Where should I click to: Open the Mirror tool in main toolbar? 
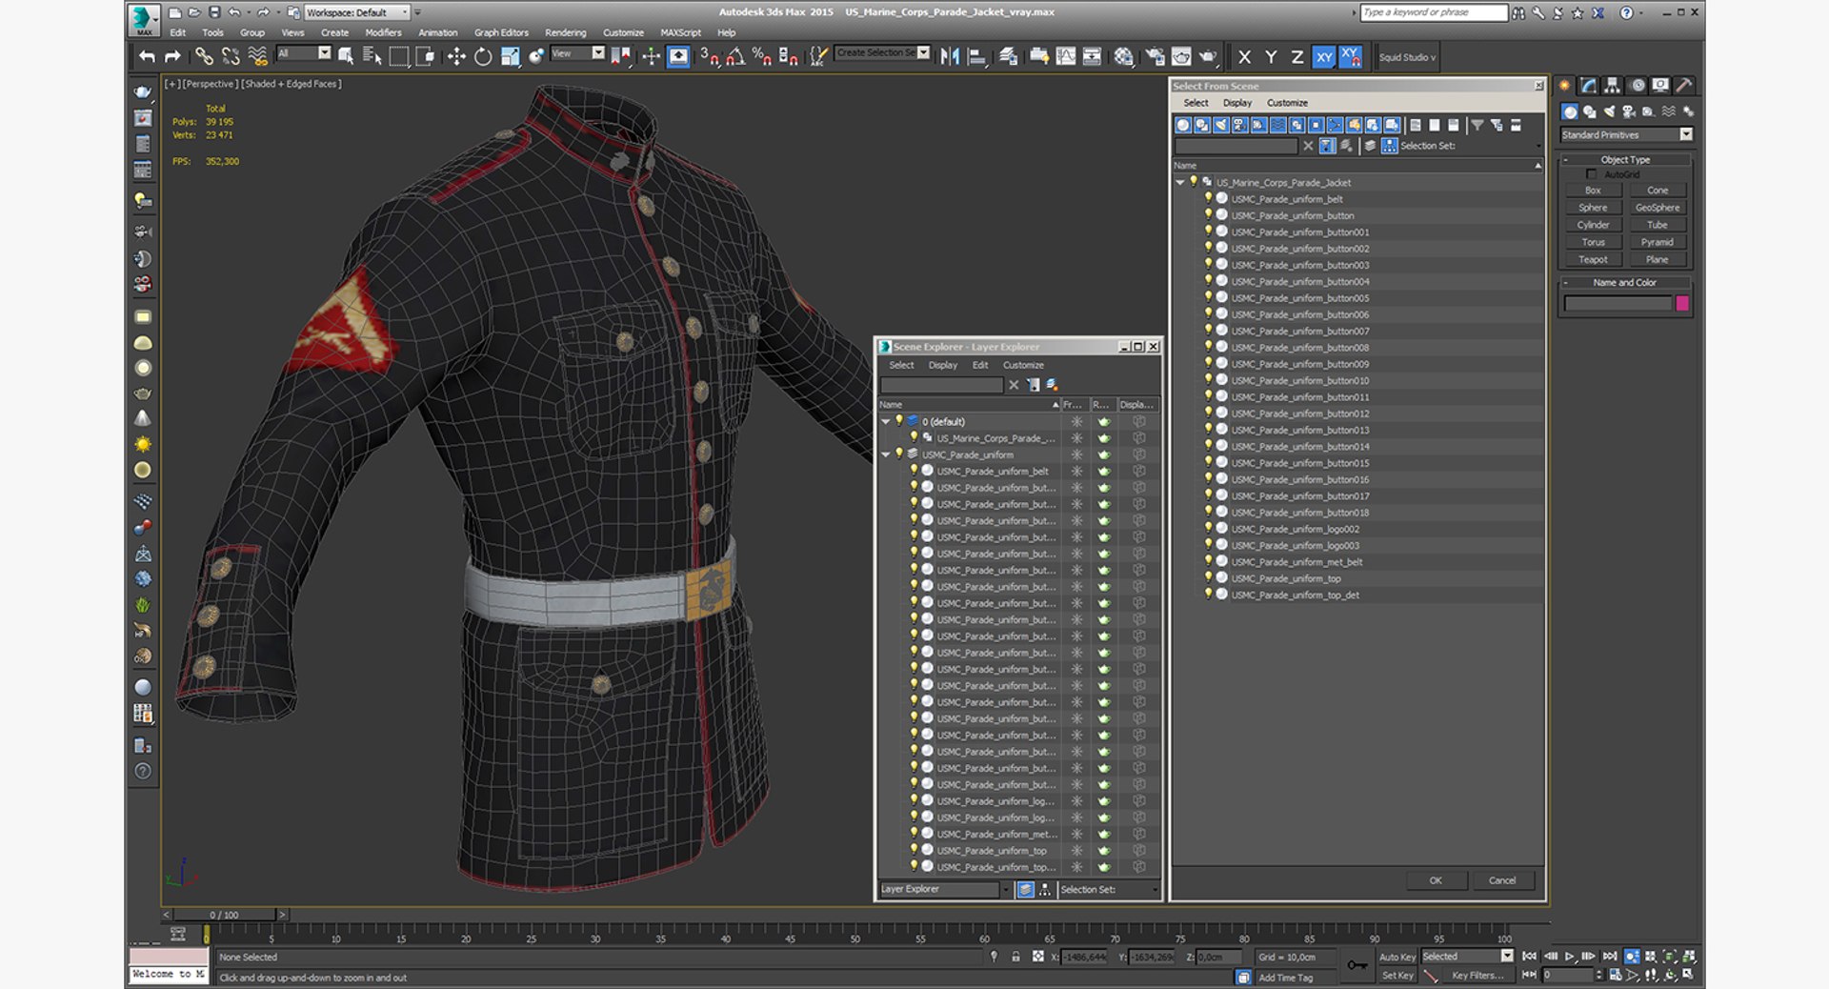tap(950, 57)
